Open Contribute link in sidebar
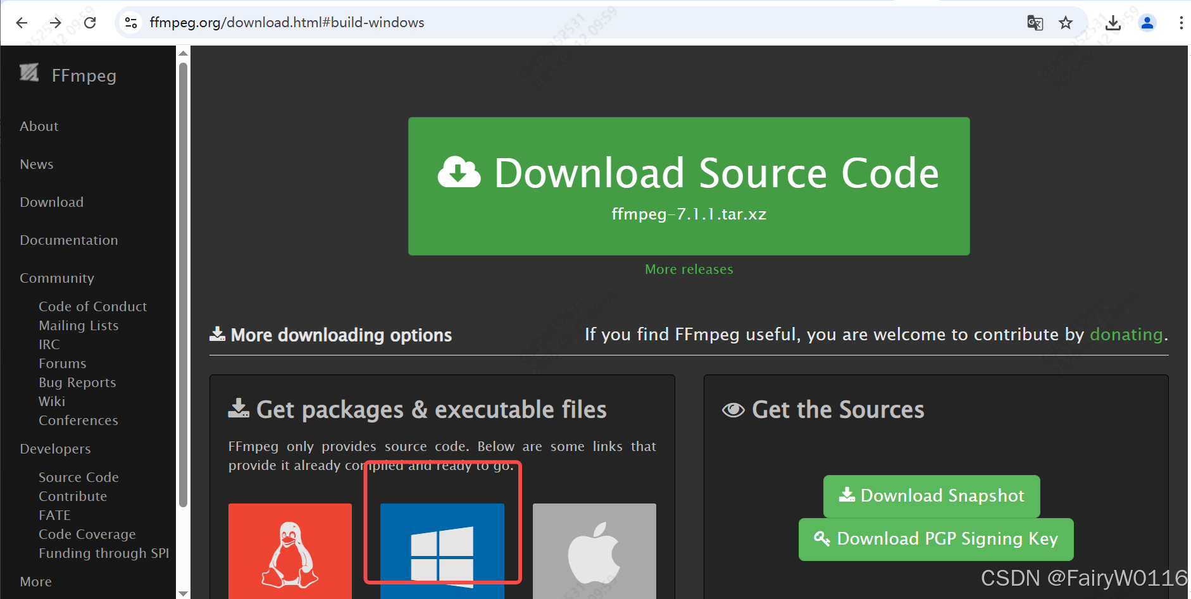 pyautogui.click(x=73, y=497)
